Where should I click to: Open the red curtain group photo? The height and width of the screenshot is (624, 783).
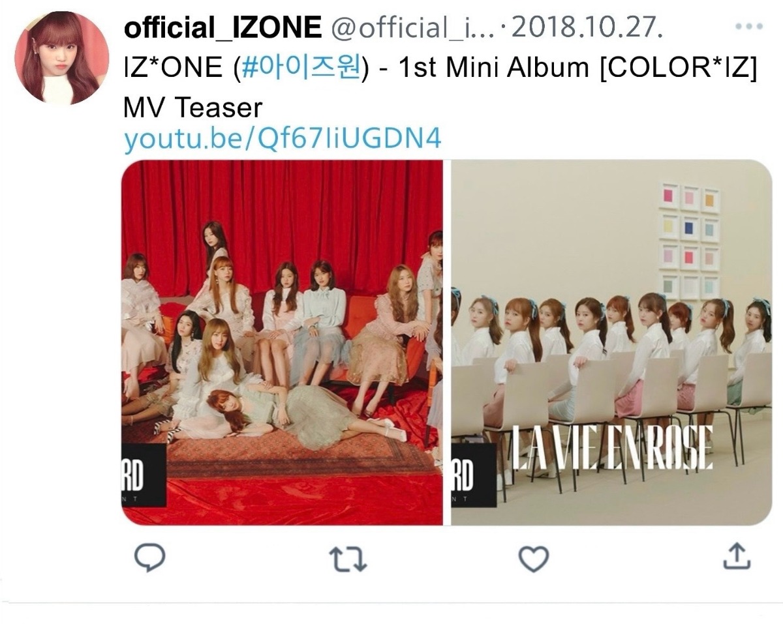coord(282,342)
